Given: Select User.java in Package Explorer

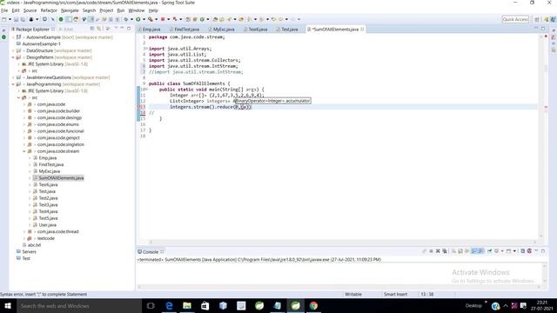Looking at the screenshot, I should coord(47,225).
